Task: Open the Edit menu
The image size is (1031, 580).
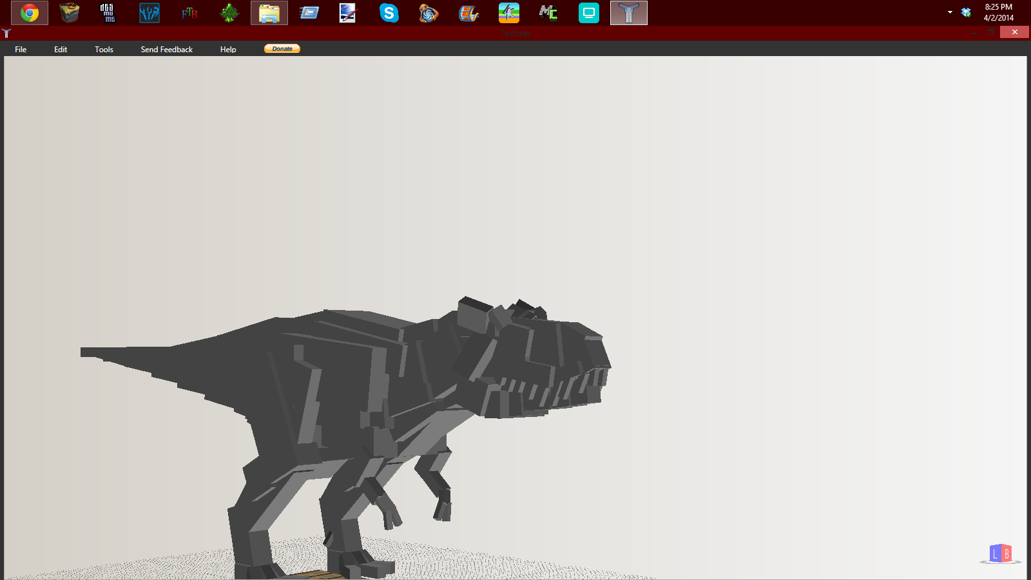Action: click(61, 49)
